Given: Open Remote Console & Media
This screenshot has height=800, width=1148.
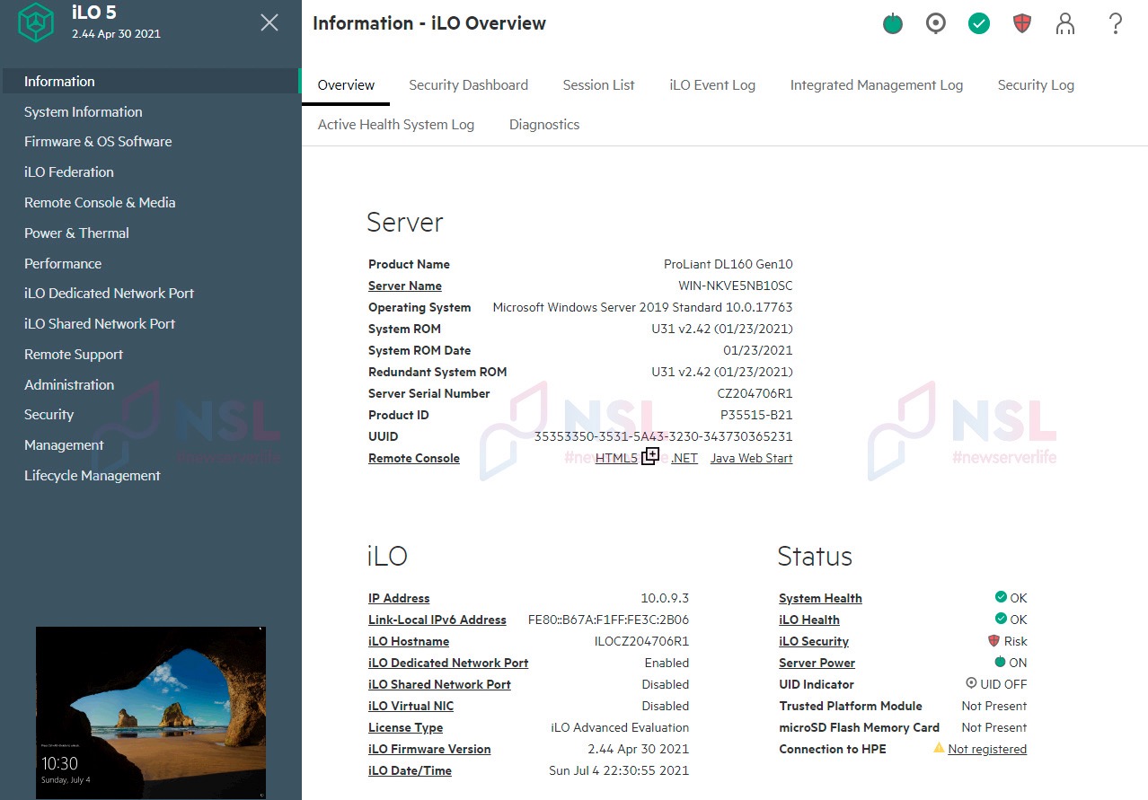Looking at the screenshot, I should [x=100, y=202].
